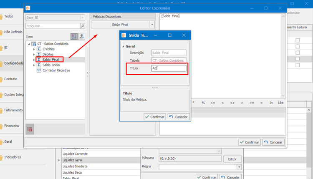Toggle the second checkbox in Leitura column
The image size is (313, 179).
point(298,46)
